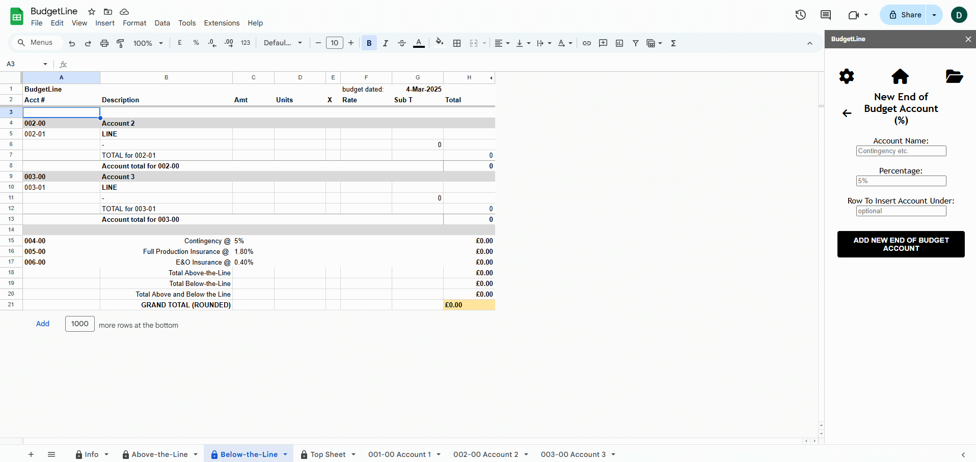Open horizontal align dropdown
Viewport: 976px width, 462px height.
[502, 43]
